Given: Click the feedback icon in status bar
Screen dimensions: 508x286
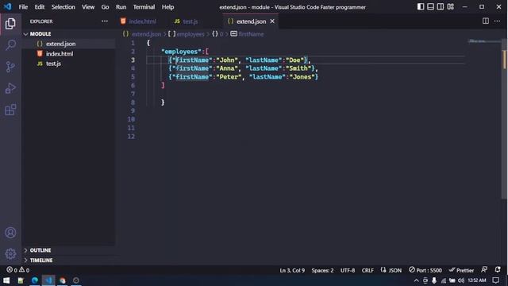Looking at the screenshot, I should pos(484,270).
